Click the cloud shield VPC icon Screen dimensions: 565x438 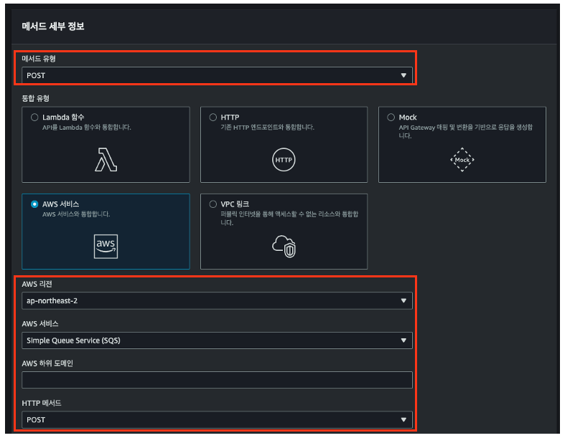284,247
